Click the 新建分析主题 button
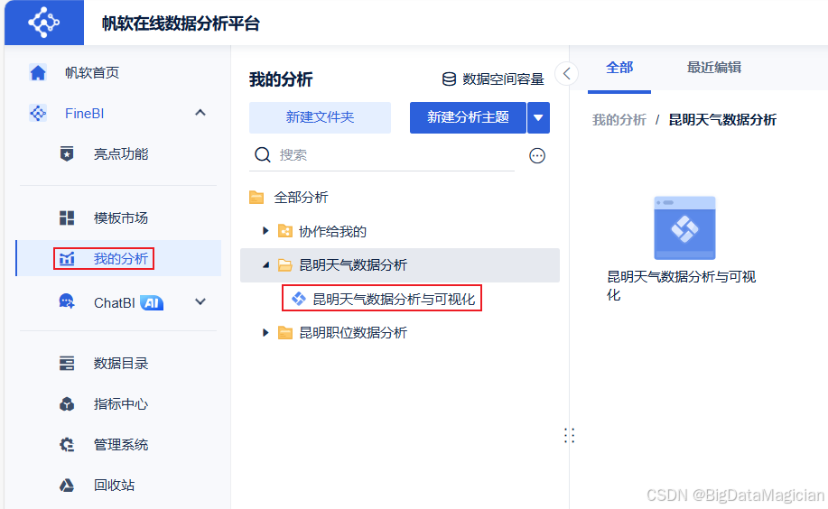 (468, 117)
